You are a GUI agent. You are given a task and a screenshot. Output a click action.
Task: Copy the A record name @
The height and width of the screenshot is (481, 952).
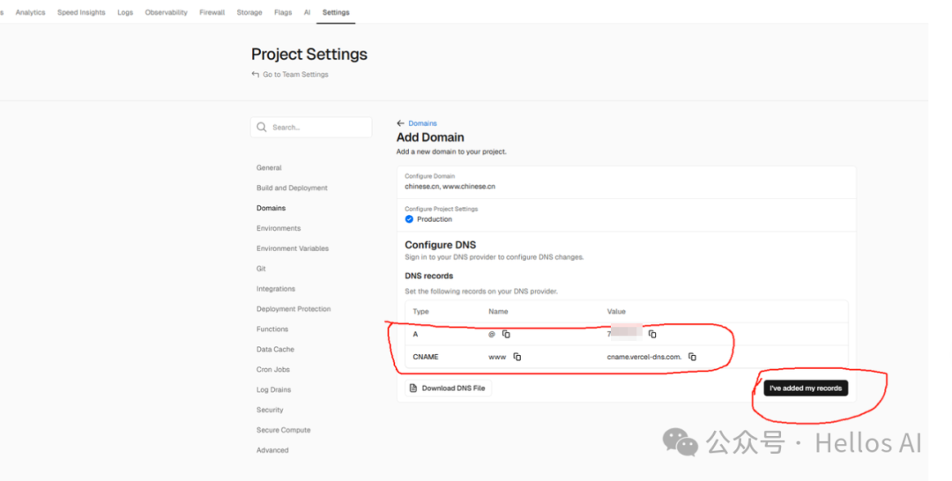click(507, 335)
